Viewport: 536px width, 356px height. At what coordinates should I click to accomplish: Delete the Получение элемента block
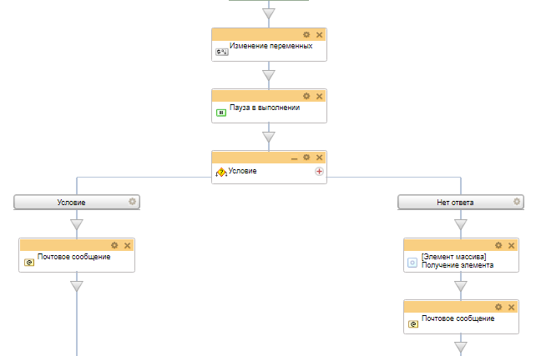pos(511,245)
